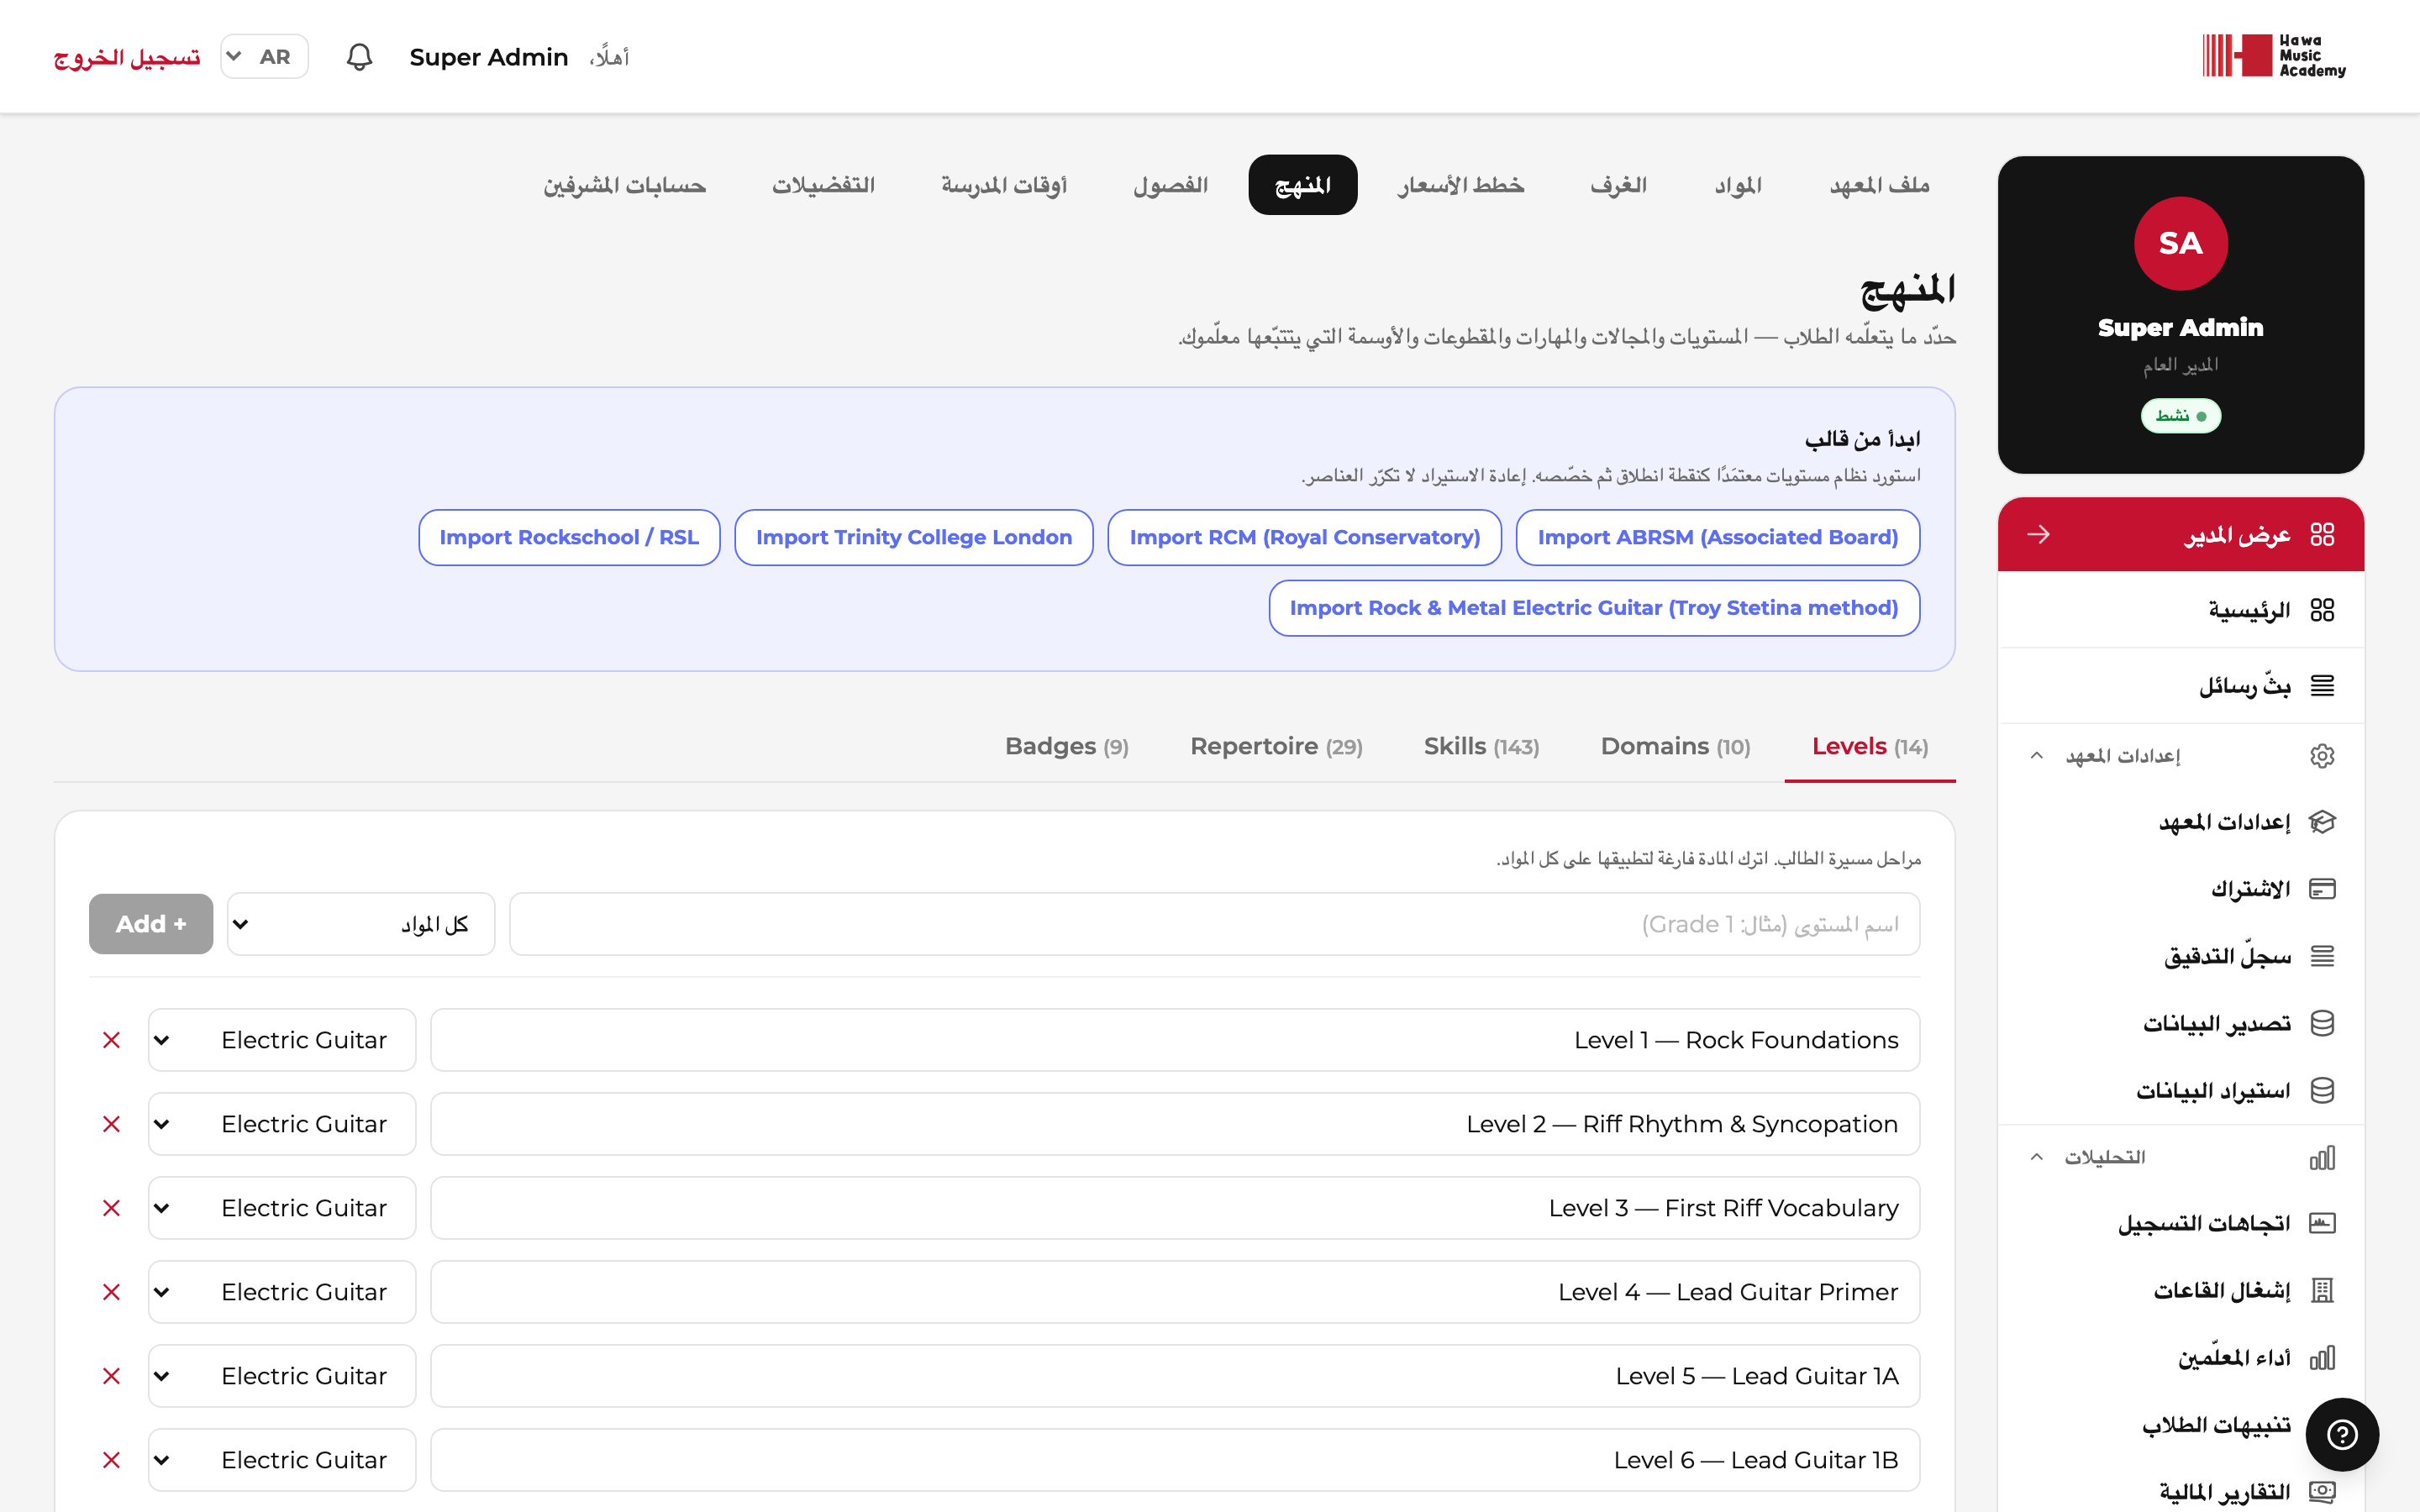Open the التفضيلات tab
Viewport: 2420px width, 1512px height.
824,185
